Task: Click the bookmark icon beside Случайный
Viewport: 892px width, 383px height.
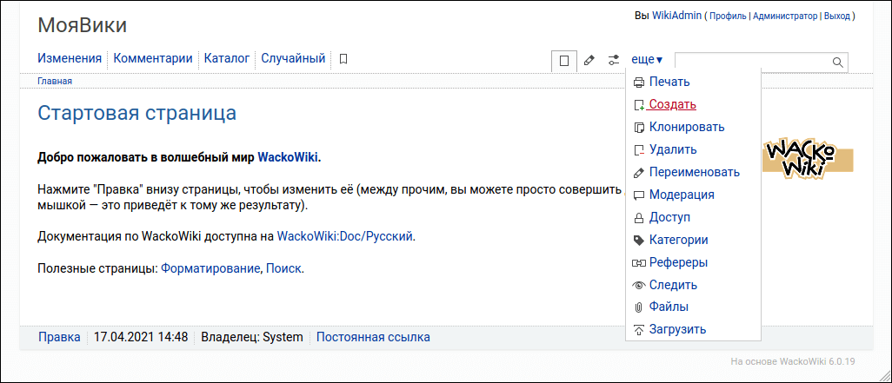Action: click(x=343, y=60)
